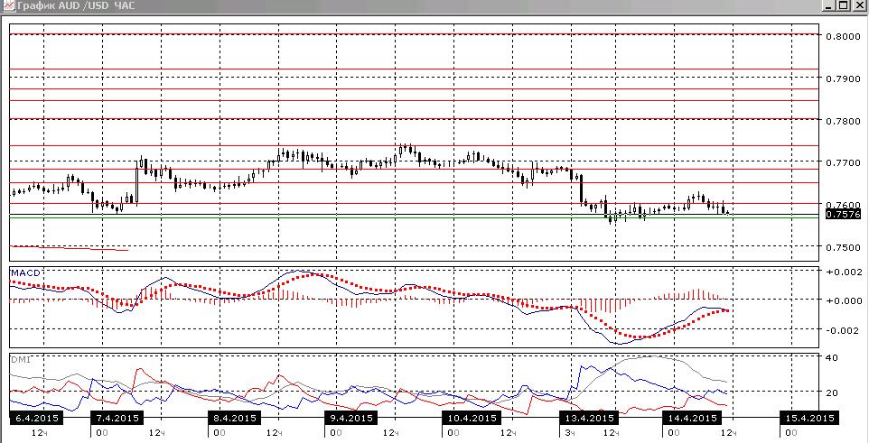Select the 10.4.2015 date marker
869x443 pixels.
coord(471,418)
